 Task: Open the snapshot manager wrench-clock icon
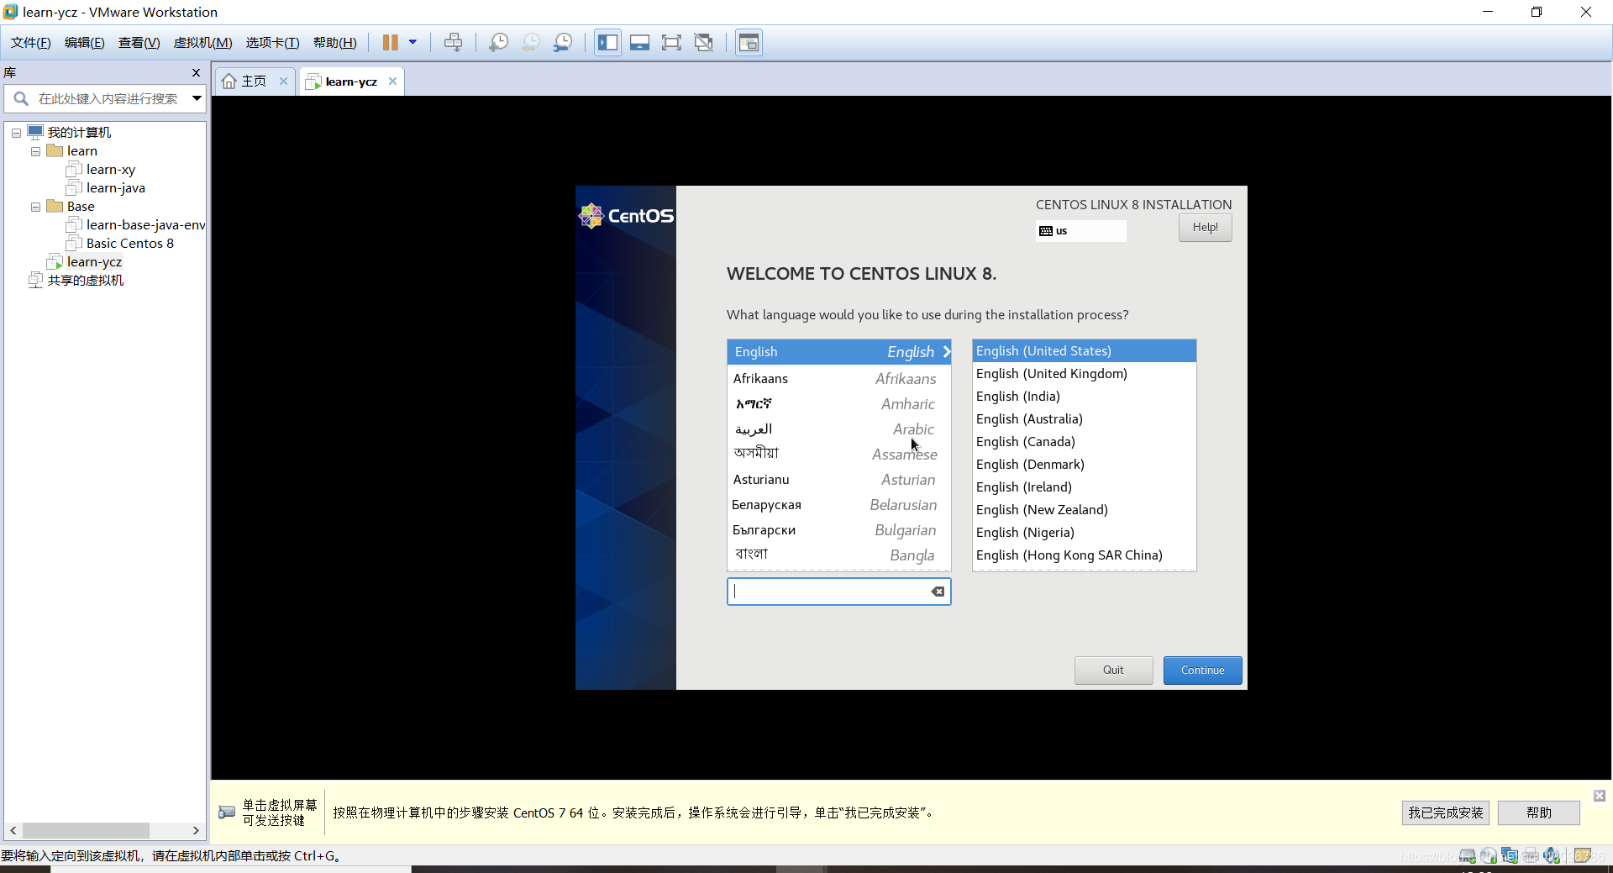pyautogui.click(x=563, y=43)
